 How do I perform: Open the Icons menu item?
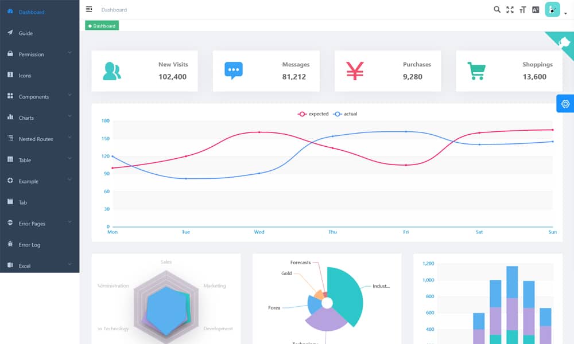40,76
